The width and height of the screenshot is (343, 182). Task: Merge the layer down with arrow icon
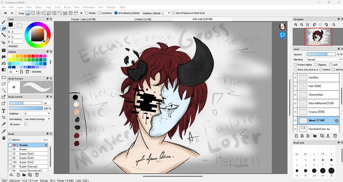coord(328,136)
